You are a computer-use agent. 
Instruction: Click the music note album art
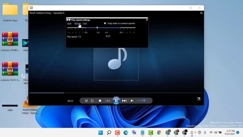coord(116,64)
